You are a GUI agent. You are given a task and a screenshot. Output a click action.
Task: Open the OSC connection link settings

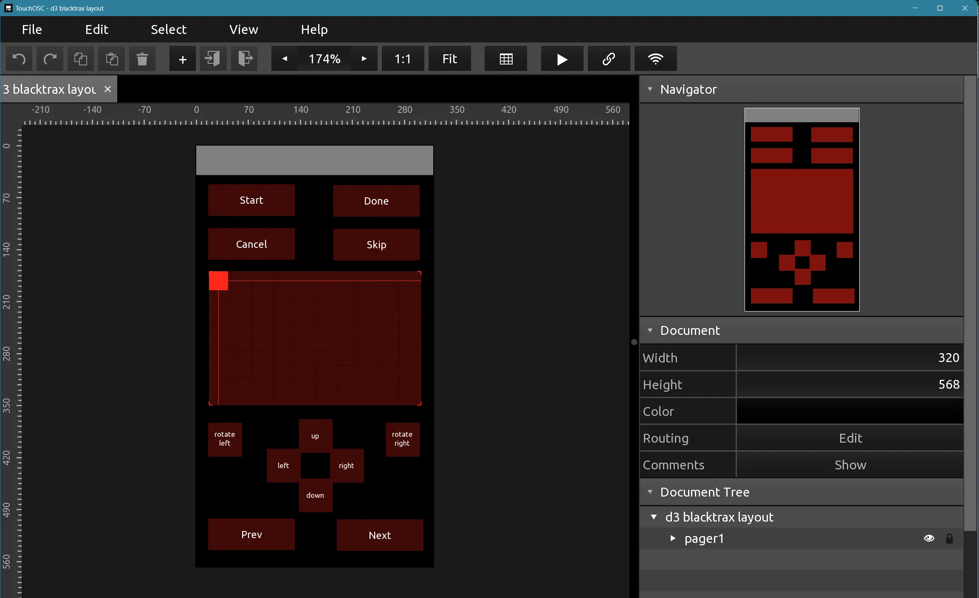tap(608, 59)
